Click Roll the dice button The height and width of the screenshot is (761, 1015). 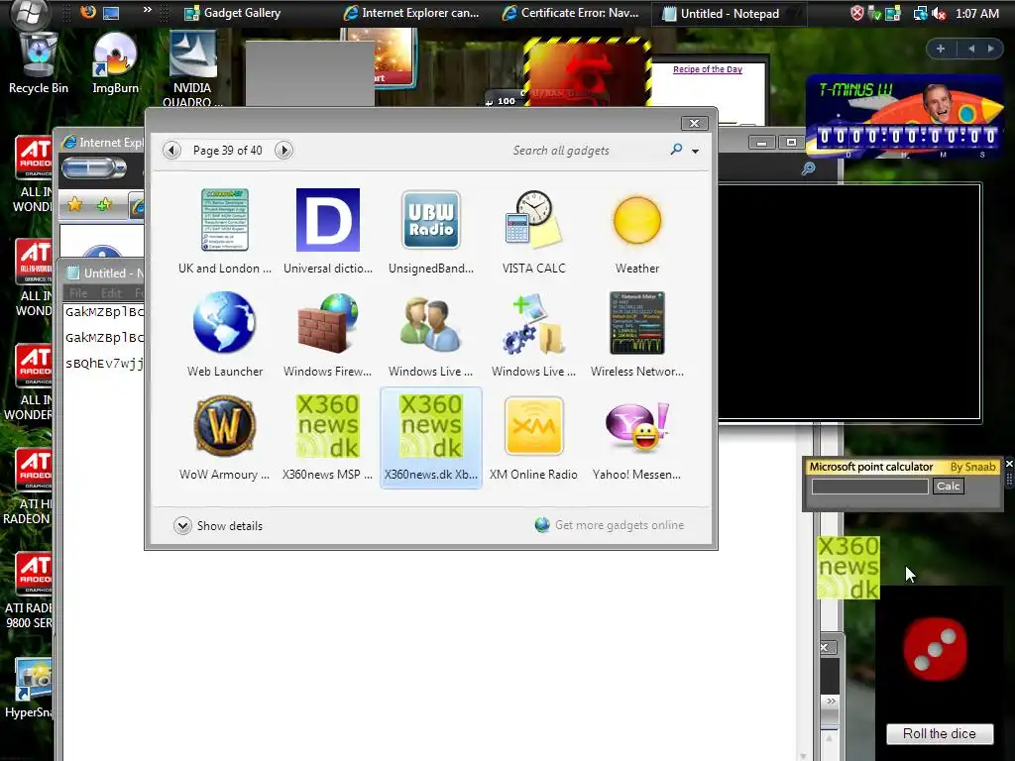point(940,733)
